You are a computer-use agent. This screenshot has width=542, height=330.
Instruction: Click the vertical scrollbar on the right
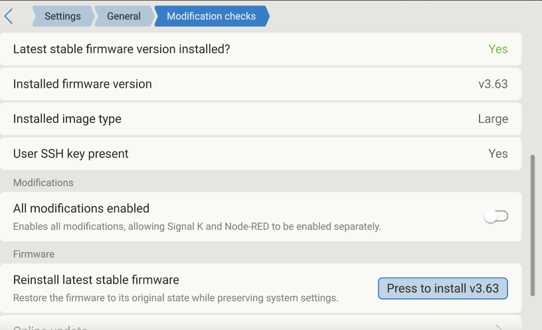click(533, 224)
